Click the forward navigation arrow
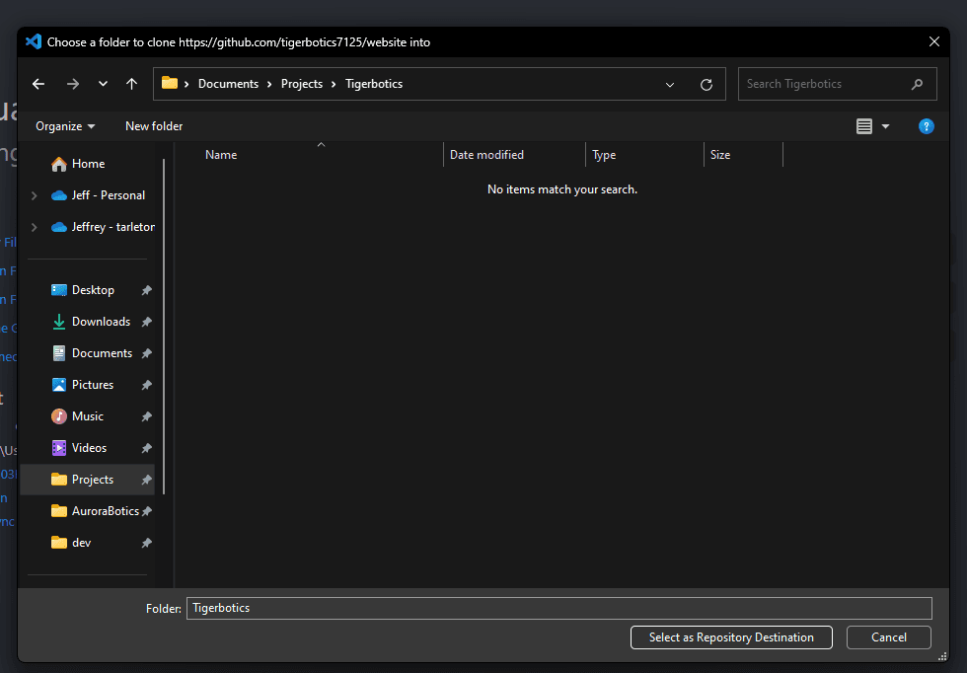 [x=72, y=84]
